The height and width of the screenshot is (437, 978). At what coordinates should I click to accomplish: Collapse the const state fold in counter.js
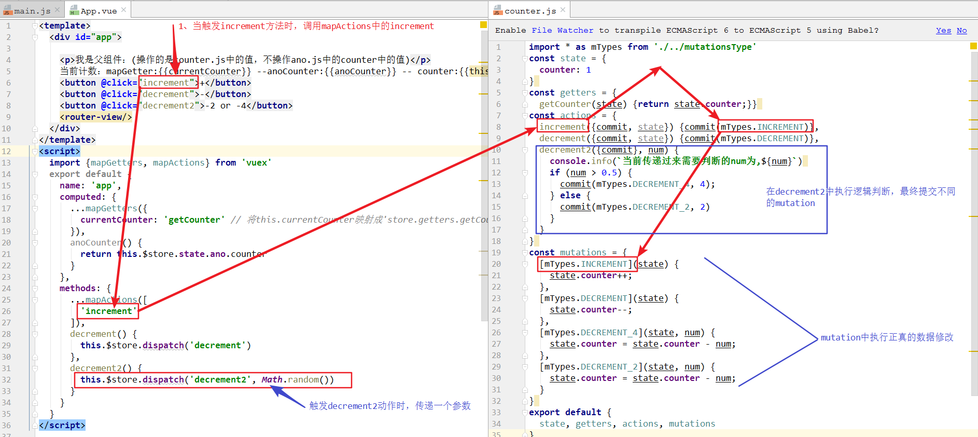click(x=525, y=58)
